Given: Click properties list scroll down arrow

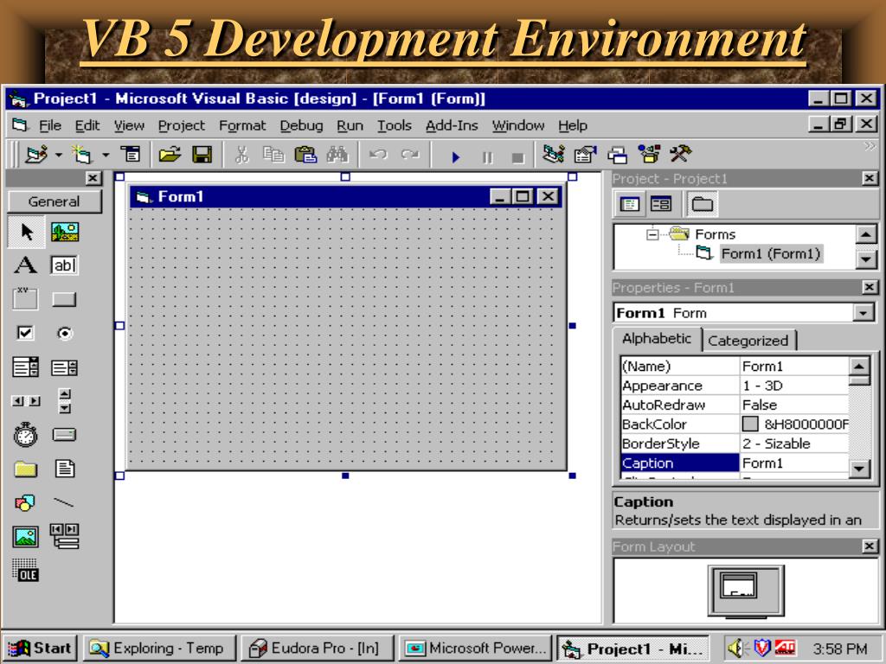Looking at the screenshot, I should point(859,468).
